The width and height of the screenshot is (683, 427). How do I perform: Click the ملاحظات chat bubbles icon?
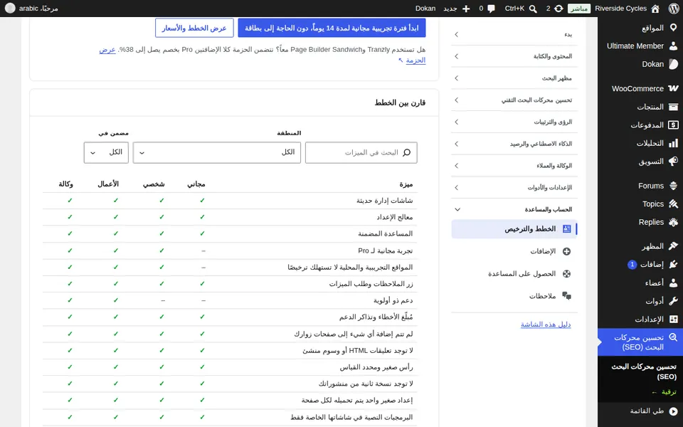click(567, 296)
